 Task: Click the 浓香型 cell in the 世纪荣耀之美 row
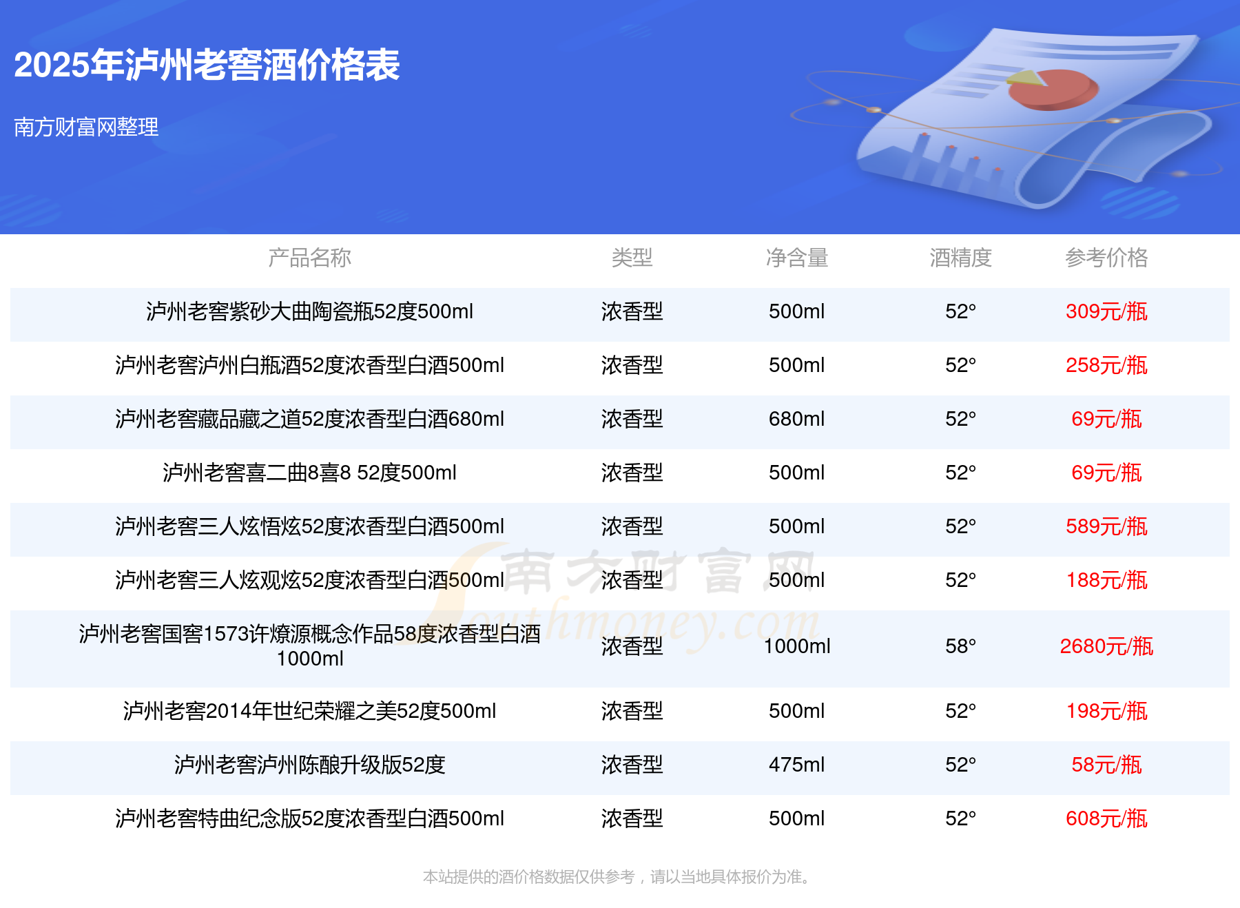[x=632, y=711]
